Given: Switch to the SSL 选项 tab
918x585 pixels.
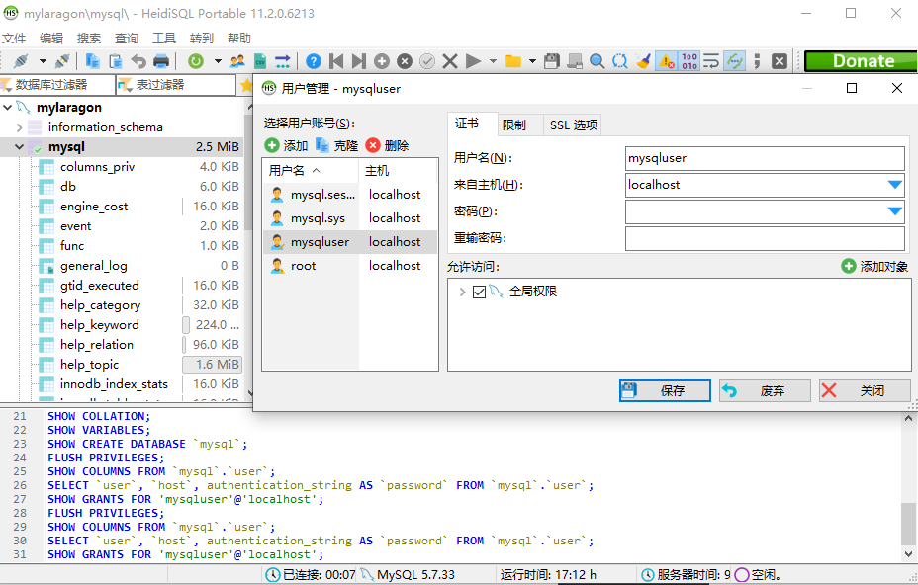Looking at the screenshot, I should [574, 125].
